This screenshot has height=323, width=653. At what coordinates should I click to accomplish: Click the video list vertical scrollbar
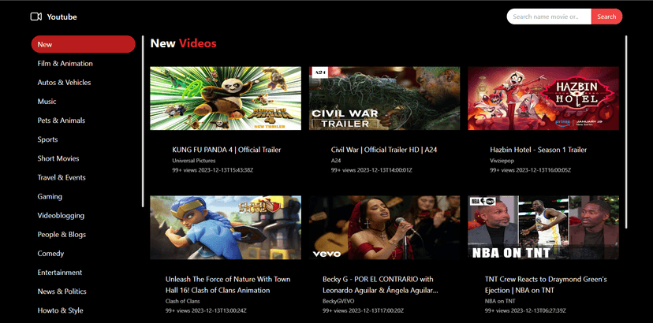coord(626,132)
